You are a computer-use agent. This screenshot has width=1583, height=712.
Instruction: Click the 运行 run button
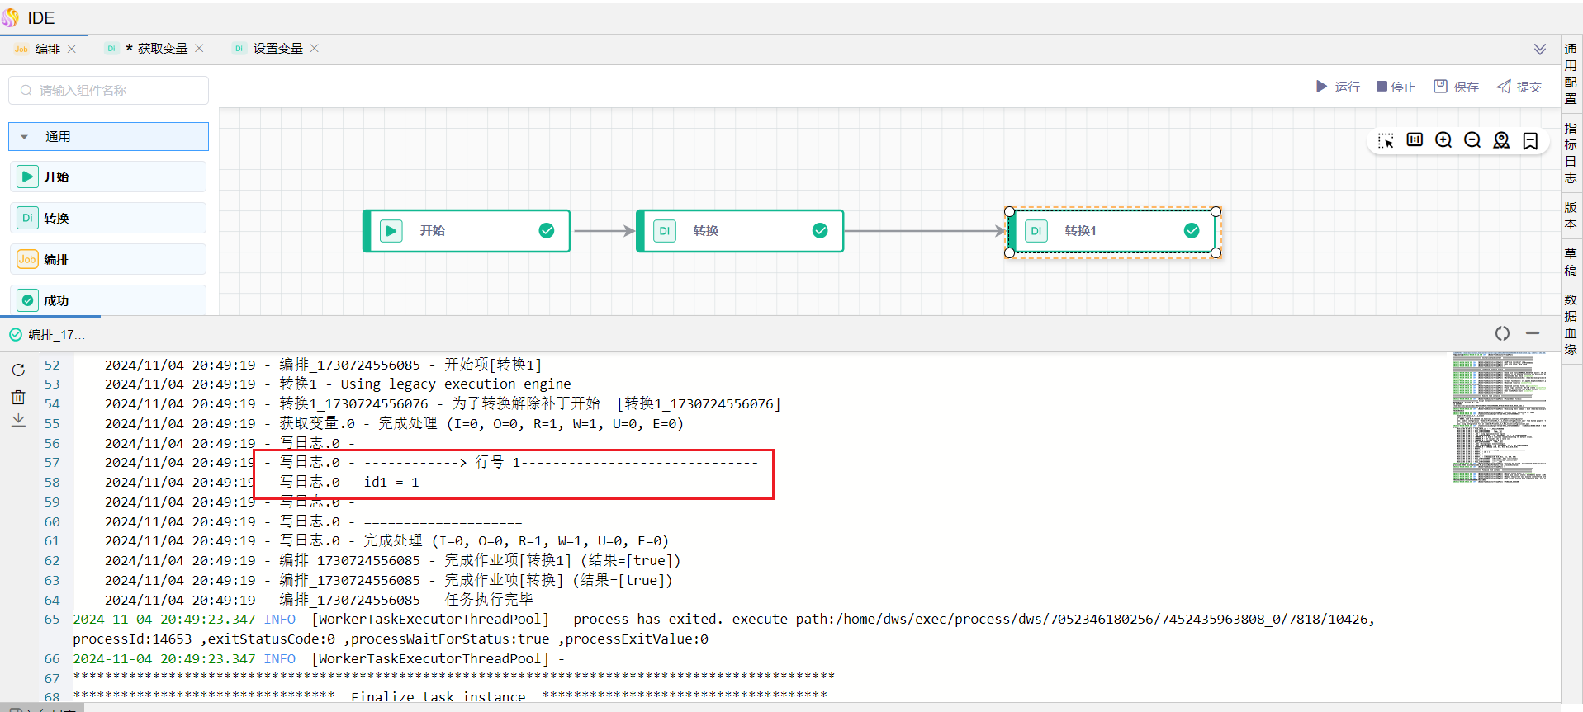[1338, 87]
